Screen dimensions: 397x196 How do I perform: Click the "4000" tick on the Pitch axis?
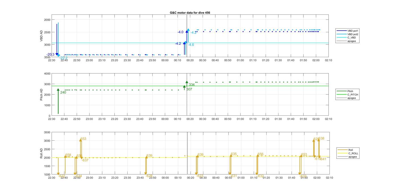(x=47, y=74)
